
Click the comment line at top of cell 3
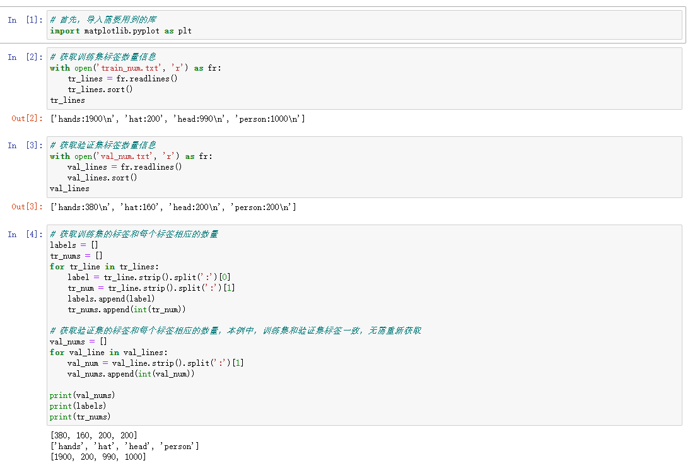[103, 145]
